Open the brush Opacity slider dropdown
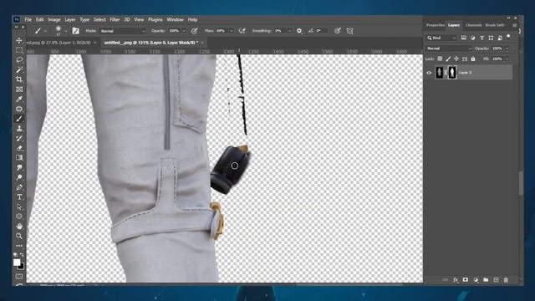Screen dimensions: 535x301 pyautogui.click(x=184, y=31)
